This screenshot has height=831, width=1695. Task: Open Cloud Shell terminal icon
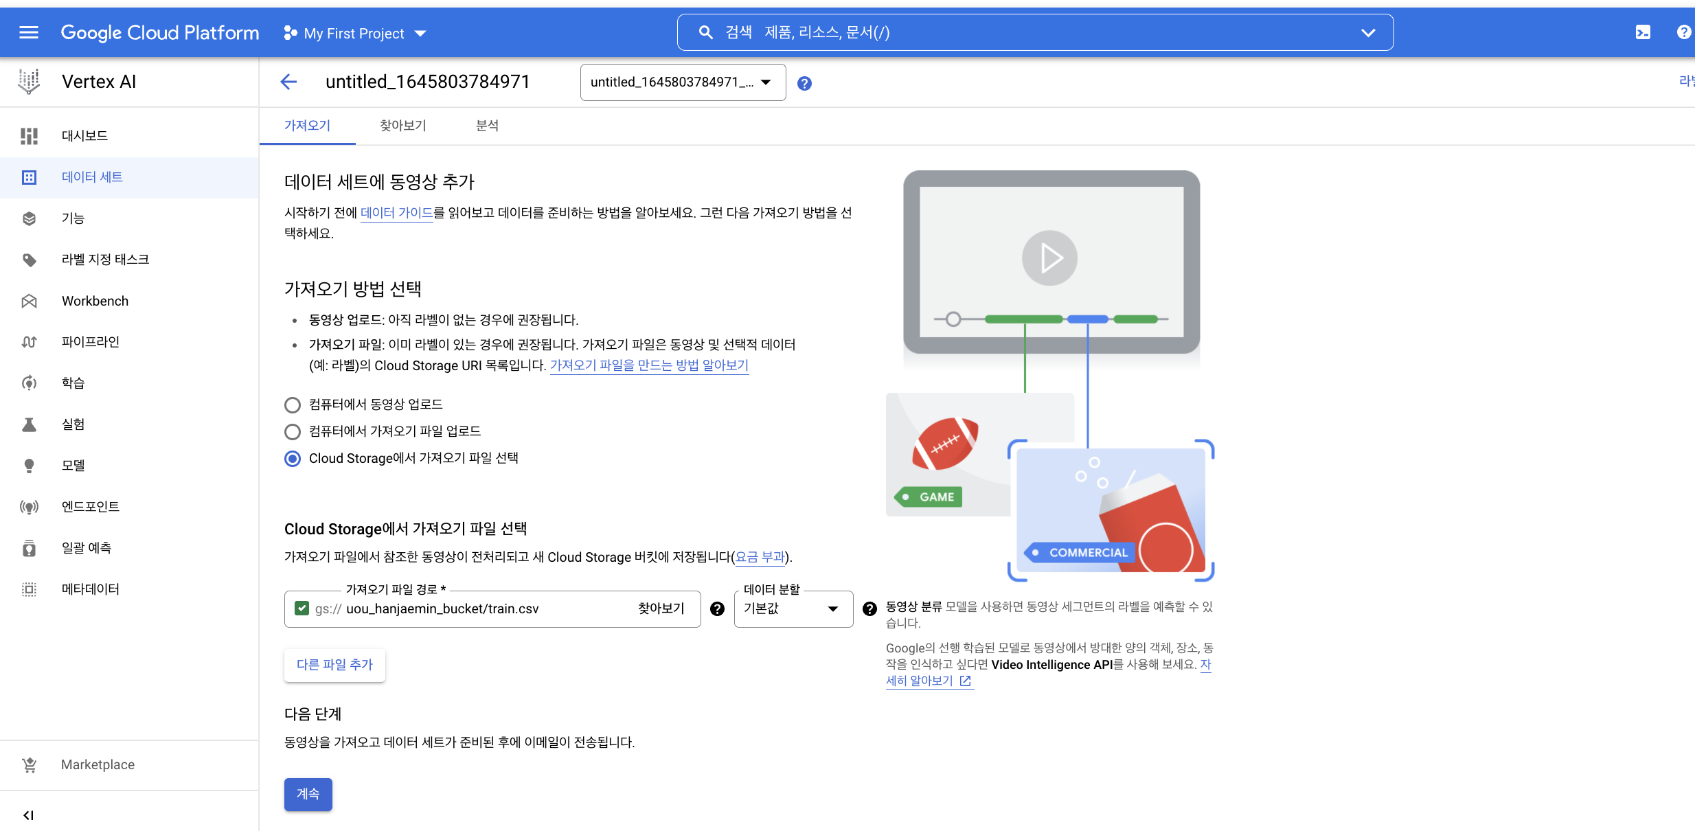(1643, 32)
